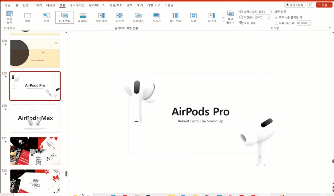Viewport: 334px width, 196px height.
Task: Open the 디자인 tab
Action: click(51, 5)
